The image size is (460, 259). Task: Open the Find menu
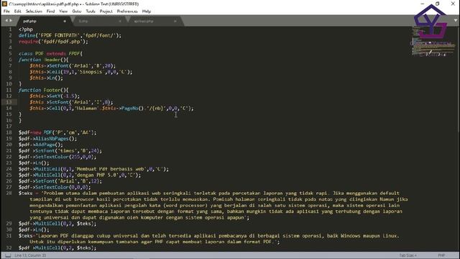click(x=50, y=12)
